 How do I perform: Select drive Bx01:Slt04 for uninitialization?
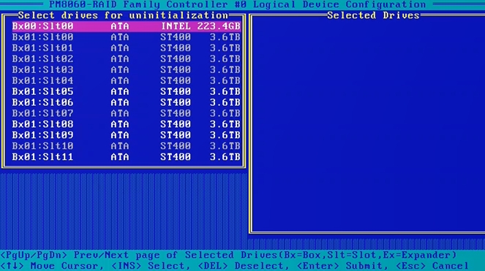click(x=127, y=80)
